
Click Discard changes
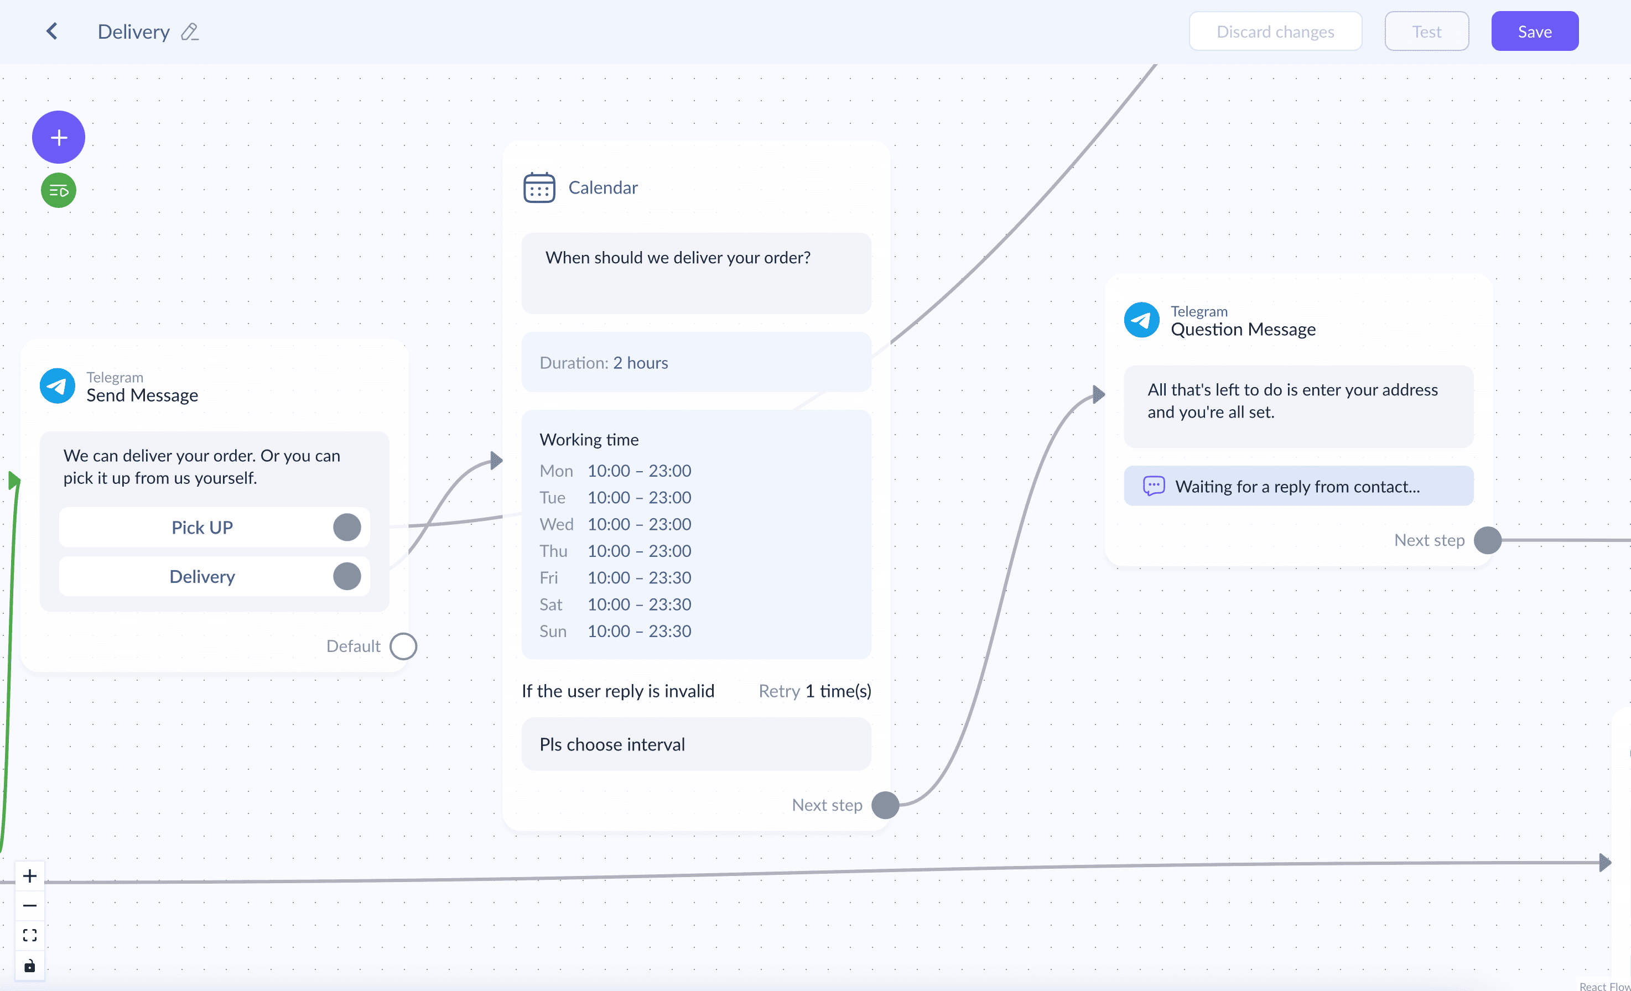pos(1275,31)
